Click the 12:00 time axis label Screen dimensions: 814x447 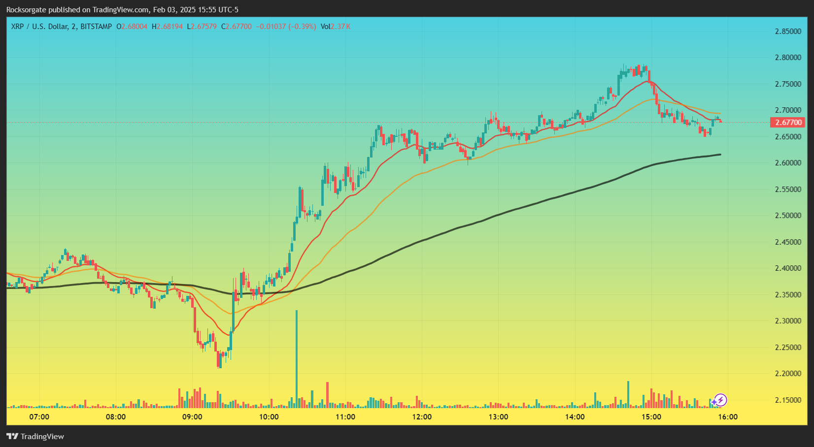tap(422, 417)
